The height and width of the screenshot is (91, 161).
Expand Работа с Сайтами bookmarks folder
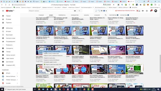123,7
